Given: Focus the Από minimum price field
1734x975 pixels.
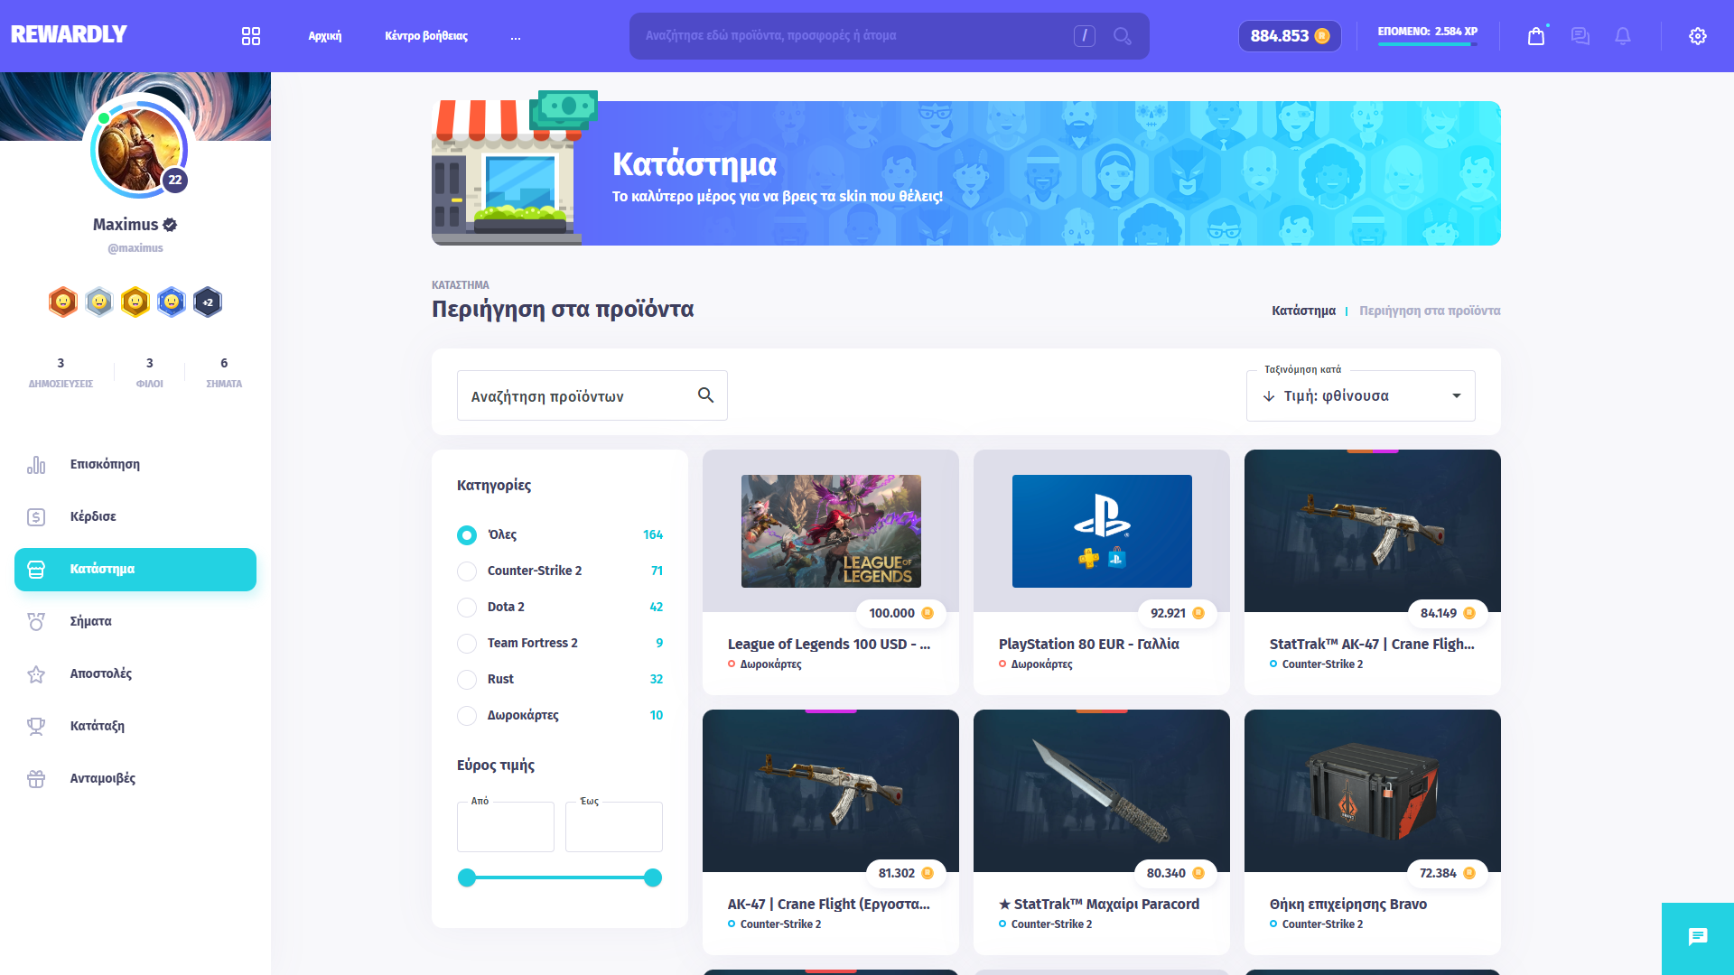Looking at the screenshot, I should click(506, 827).
